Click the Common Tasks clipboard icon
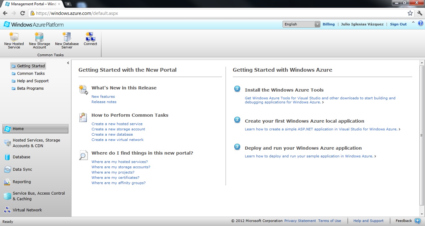 coord(83,117)
